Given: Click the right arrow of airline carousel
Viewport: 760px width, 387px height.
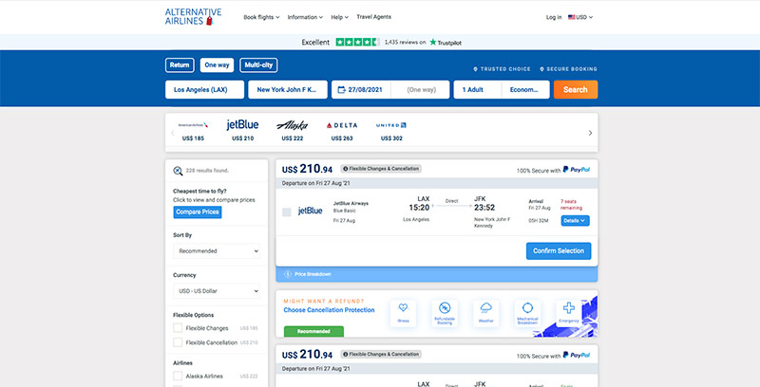Looking at the screenshot, I should point(590,133).
